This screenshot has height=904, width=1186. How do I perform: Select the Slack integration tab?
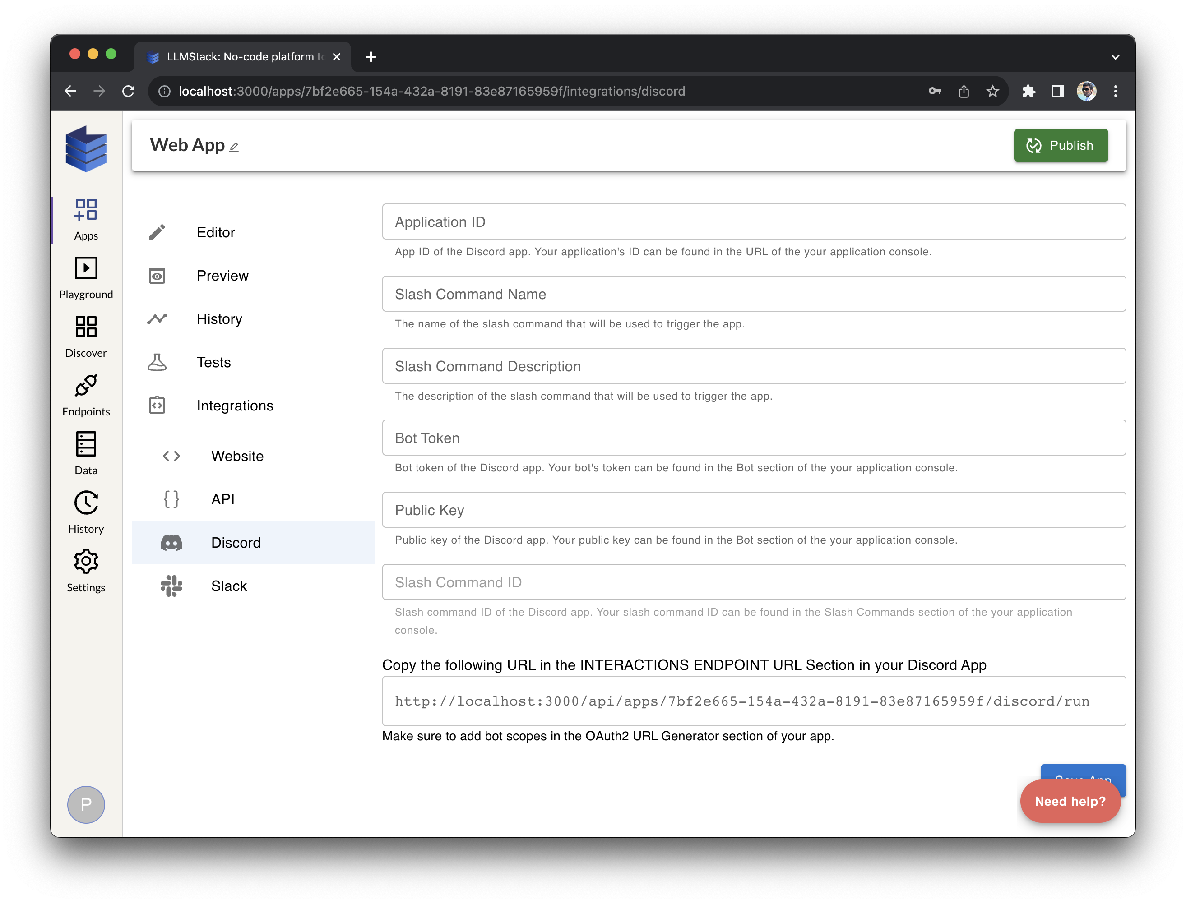point(229,586)
